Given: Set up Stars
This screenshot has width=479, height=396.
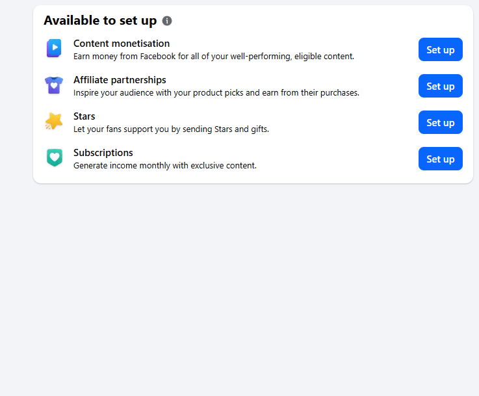Looking at the screenshot, I should (440, 122).
